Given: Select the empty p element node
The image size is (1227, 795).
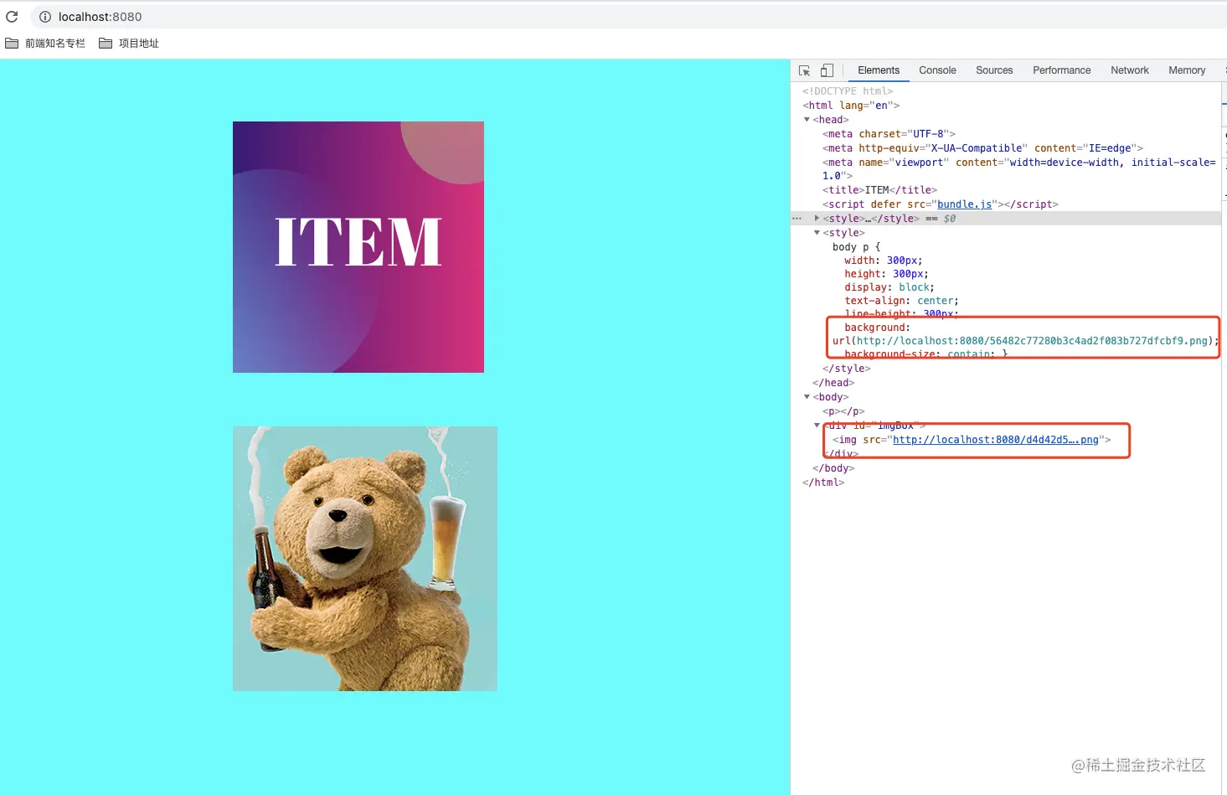Looking at the screenshot, I should (x=843, y=411).
